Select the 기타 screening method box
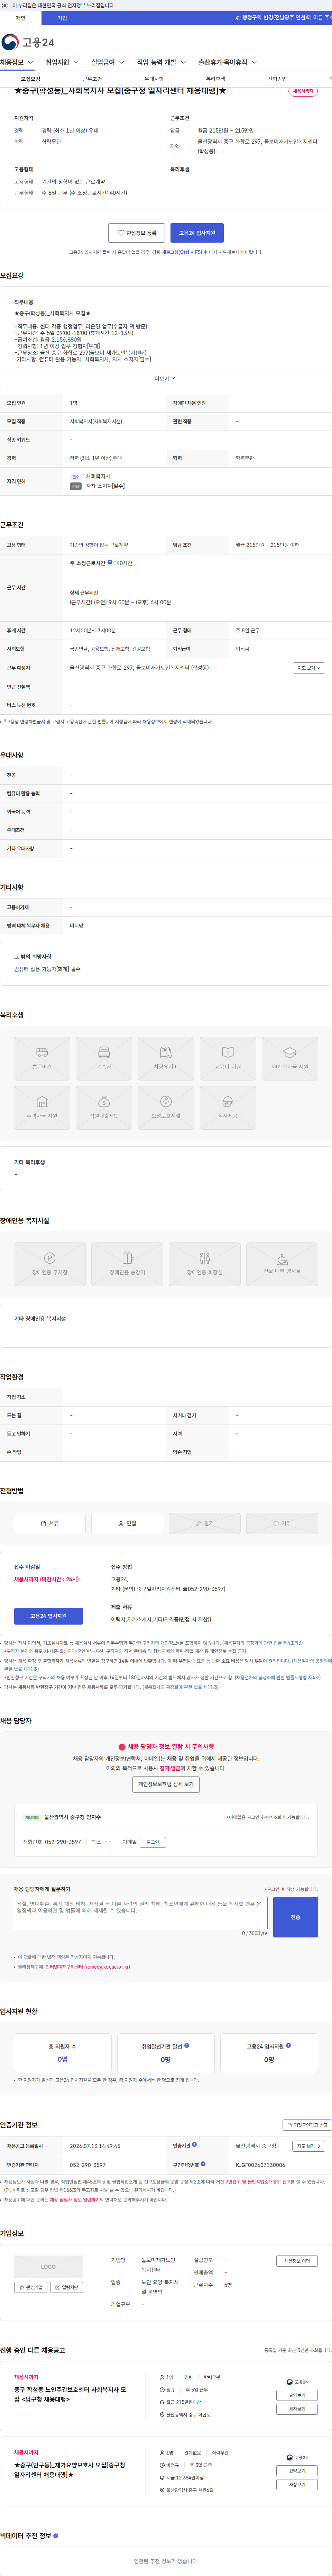Viewport: 332px width, 2576px height. click(282, 1523)
